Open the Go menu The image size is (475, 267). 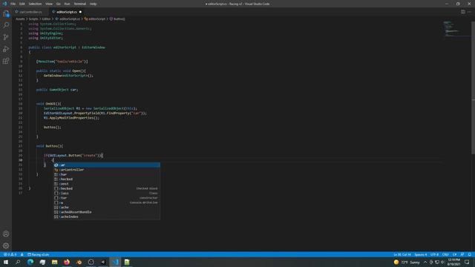point(58,4)
